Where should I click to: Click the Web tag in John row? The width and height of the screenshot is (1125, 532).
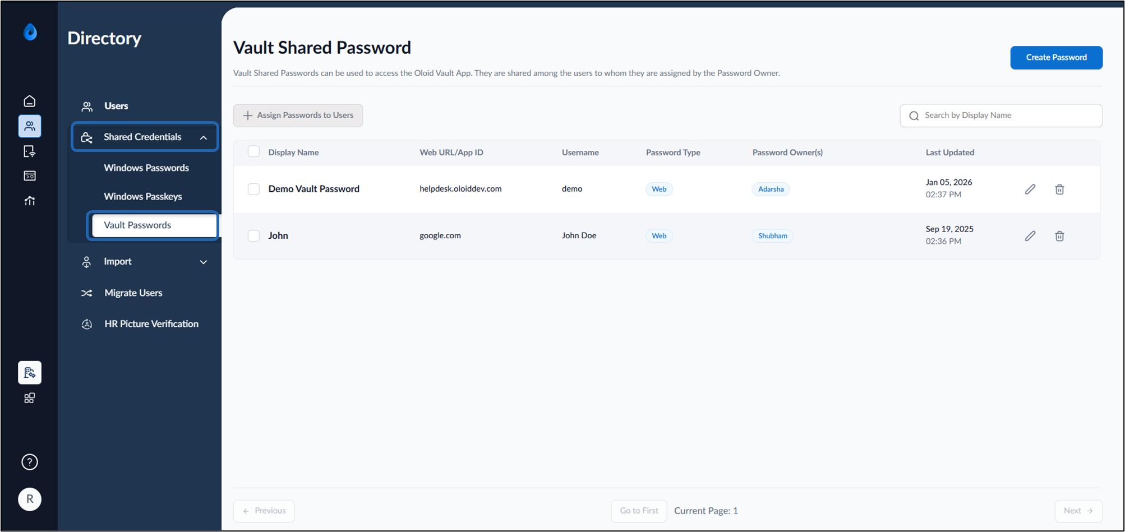[659, 235]
